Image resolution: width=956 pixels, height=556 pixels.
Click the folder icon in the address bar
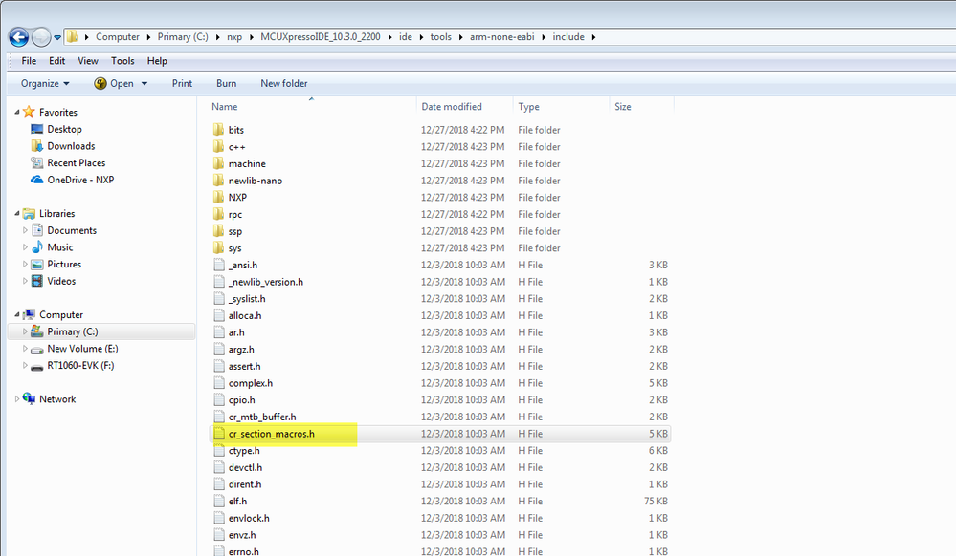point(72,36)
